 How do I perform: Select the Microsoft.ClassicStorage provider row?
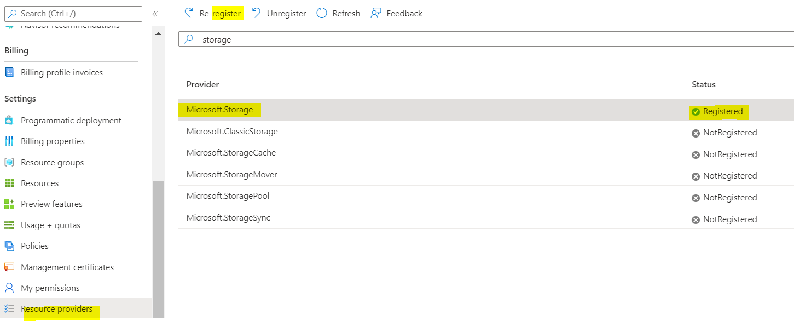tap(486, 132)
